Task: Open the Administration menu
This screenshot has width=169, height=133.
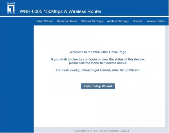Action: [x=156, y=21]
